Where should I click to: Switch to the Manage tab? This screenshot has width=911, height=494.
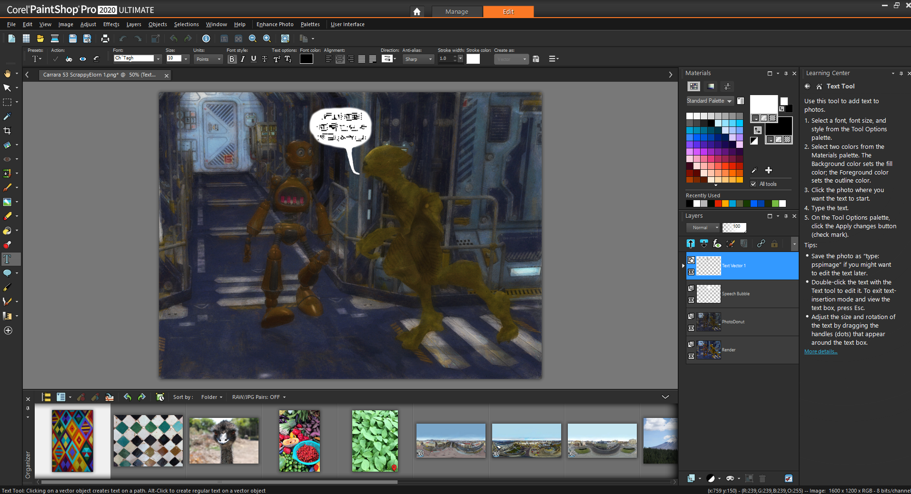click(x=456, y=11)
